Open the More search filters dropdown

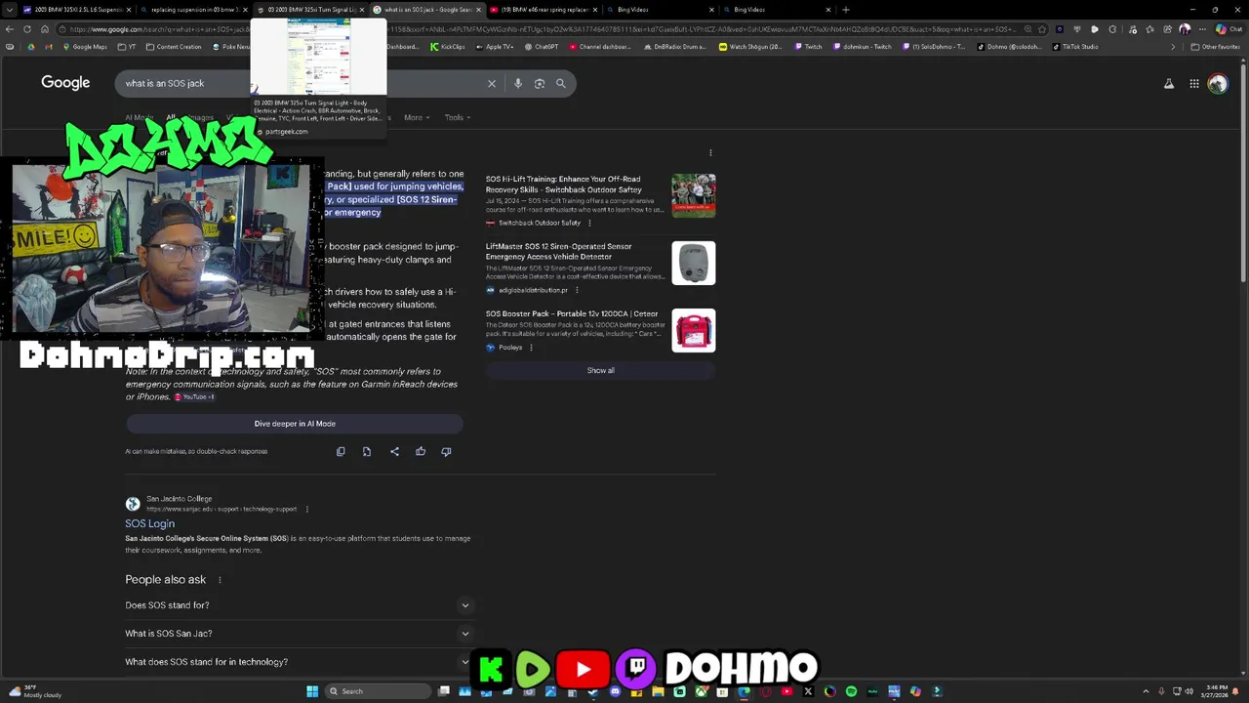pos(417,117)
